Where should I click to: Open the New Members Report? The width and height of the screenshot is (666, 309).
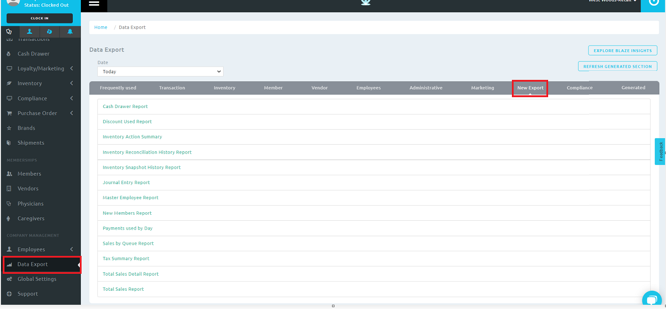pyautogui.click(x=127, y=213)
